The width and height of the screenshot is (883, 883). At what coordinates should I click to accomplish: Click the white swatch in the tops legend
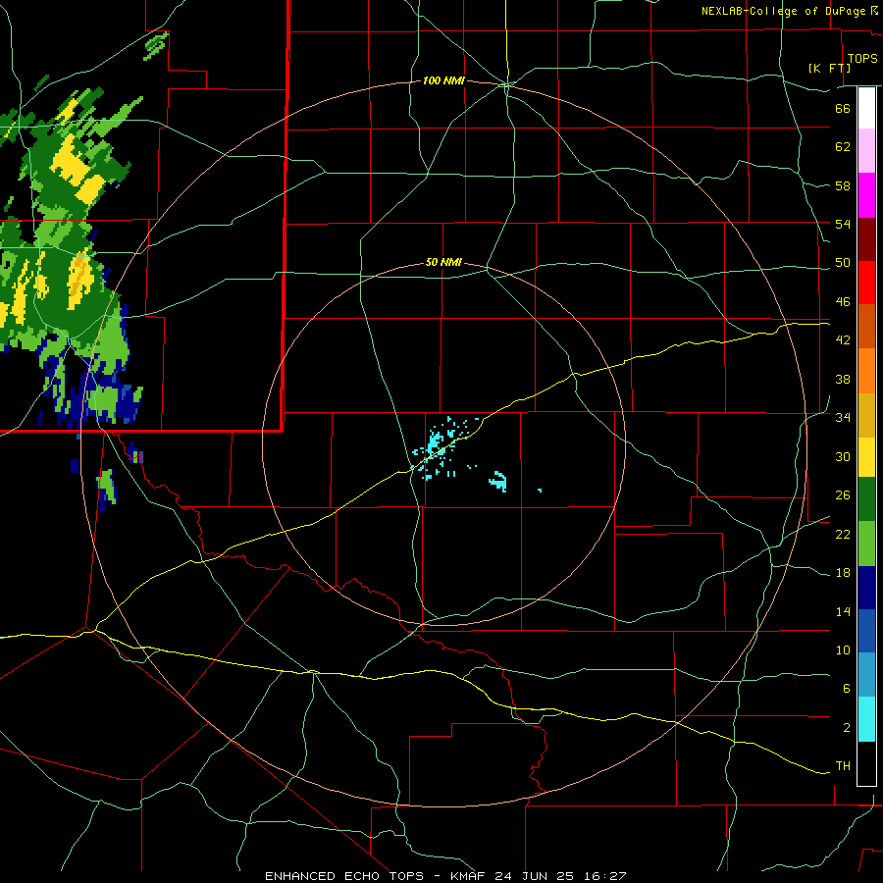(866, 108)
